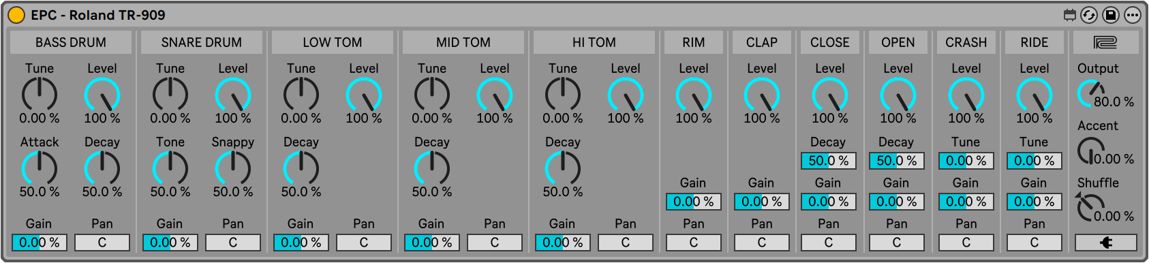
Task: Click the plug icon button below Shuffle
Action: click(1106, 243)
